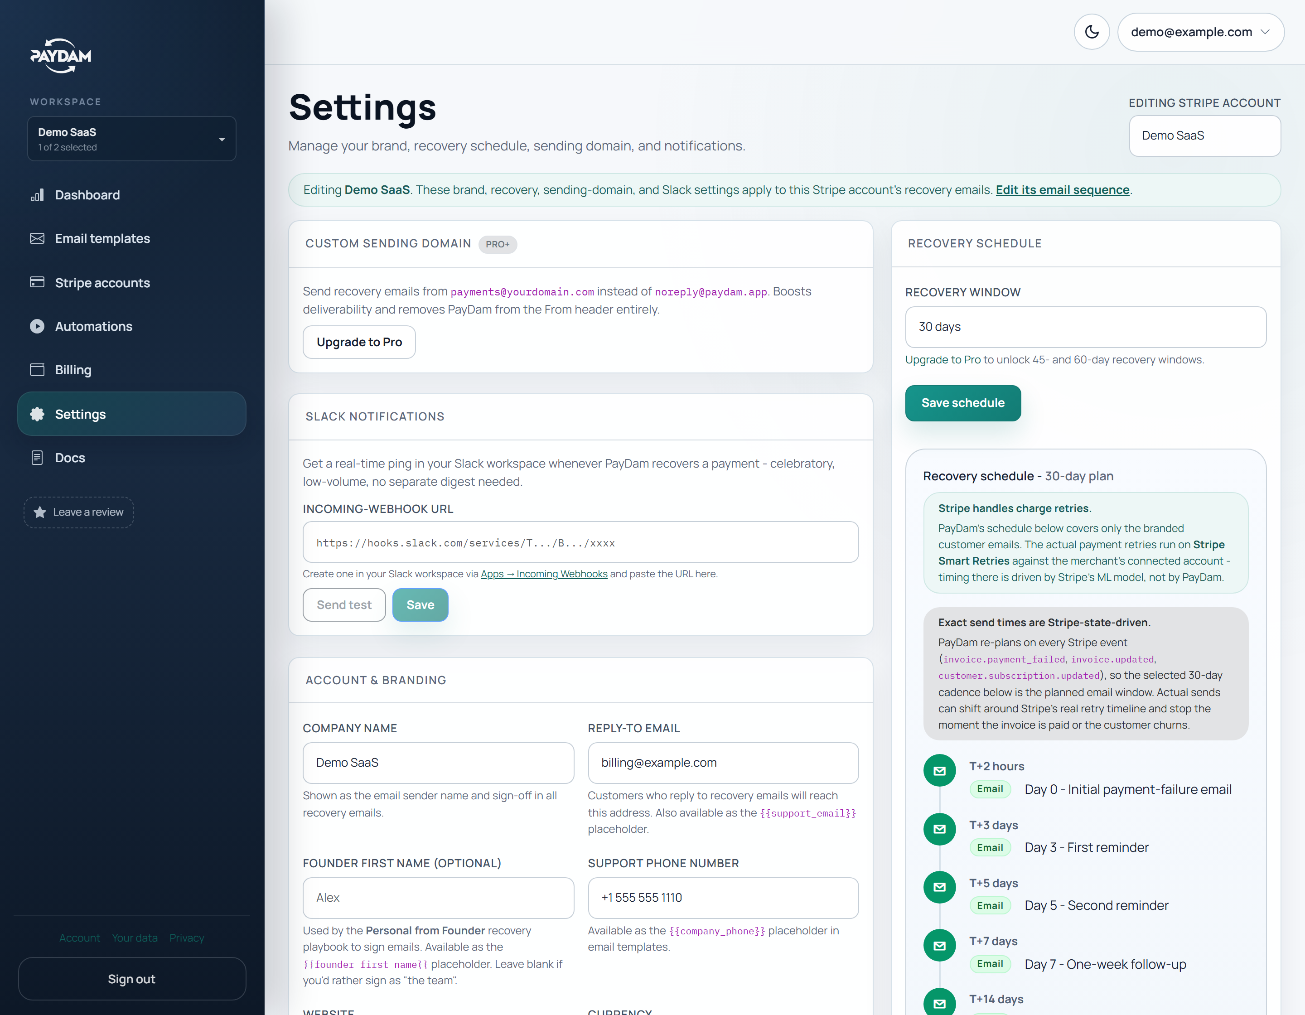Click the Email tag for Day 0 email
This screenshot has height=1015, width=1305.
(990, 789)
